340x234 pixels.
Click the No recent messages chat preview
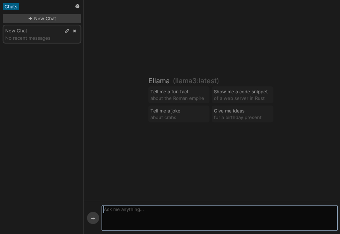coord(28,38)
